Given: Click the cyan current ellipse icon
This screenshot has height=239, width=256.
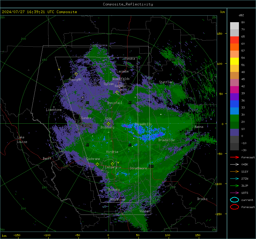Looking at the screenshot, I should [x=234, y=200].
